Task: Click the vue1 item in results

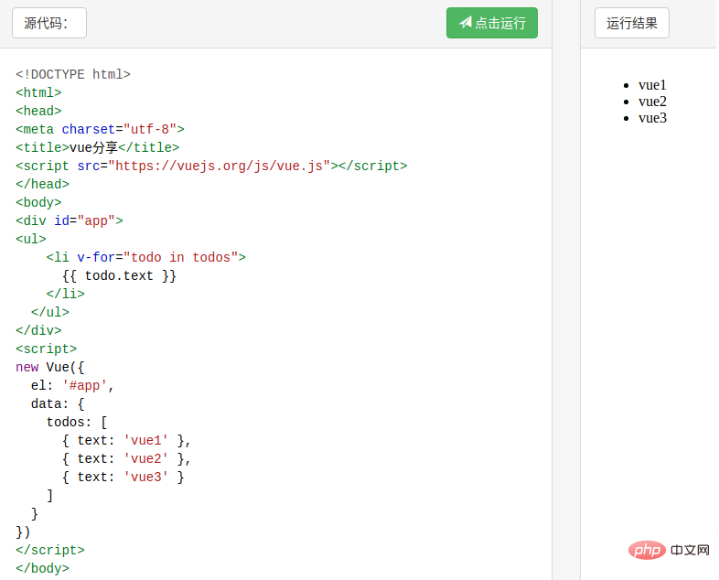Action: [652, 85]
